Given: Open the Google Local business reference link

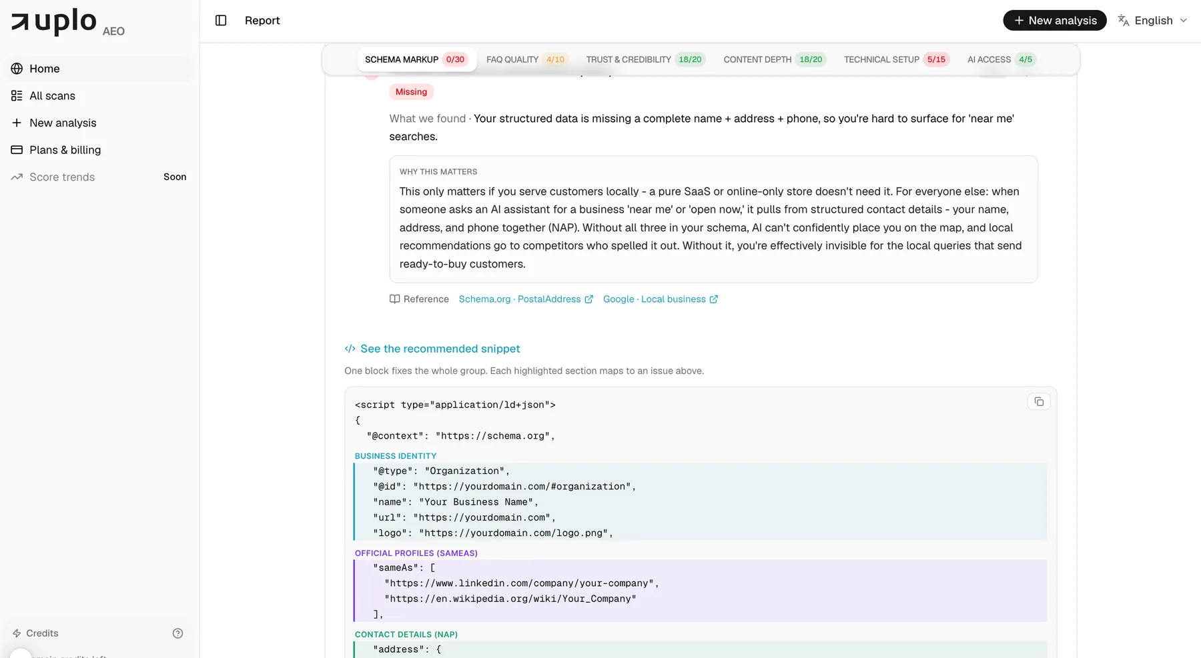Looking at the screenshot, I should pyautogui.click(x=661, y=299).
